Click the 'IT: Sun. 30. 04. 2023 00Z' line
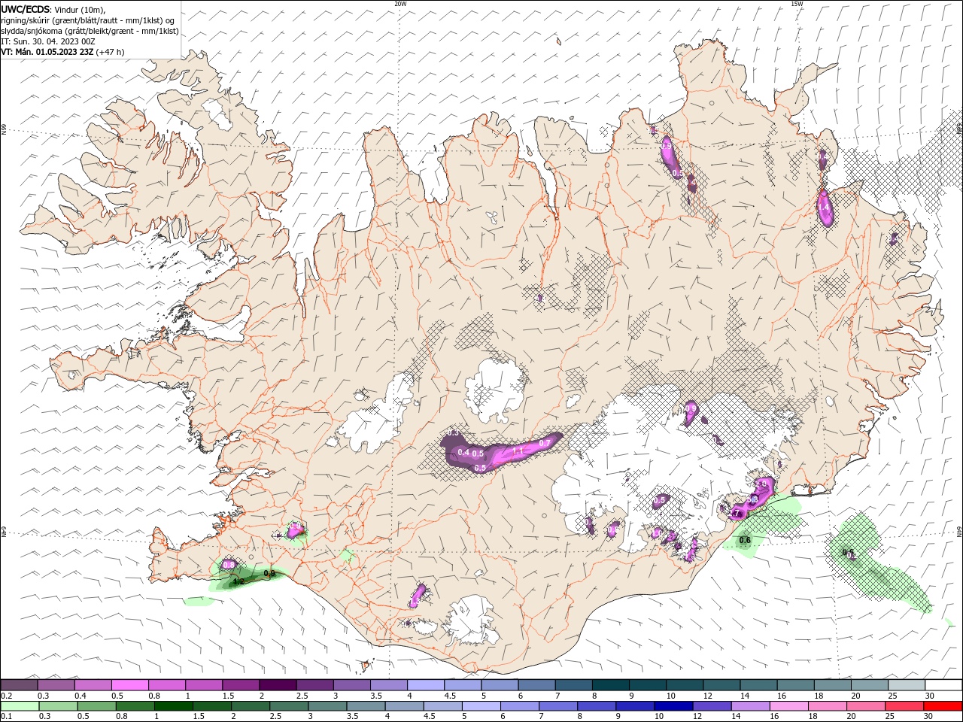Screen dimensions: 963x722 tap(47, 41)
